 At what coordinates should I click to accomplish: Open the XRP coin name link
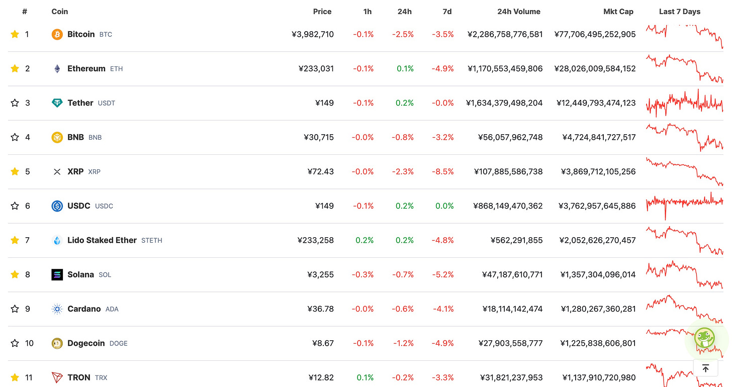(x=75, y=171)
